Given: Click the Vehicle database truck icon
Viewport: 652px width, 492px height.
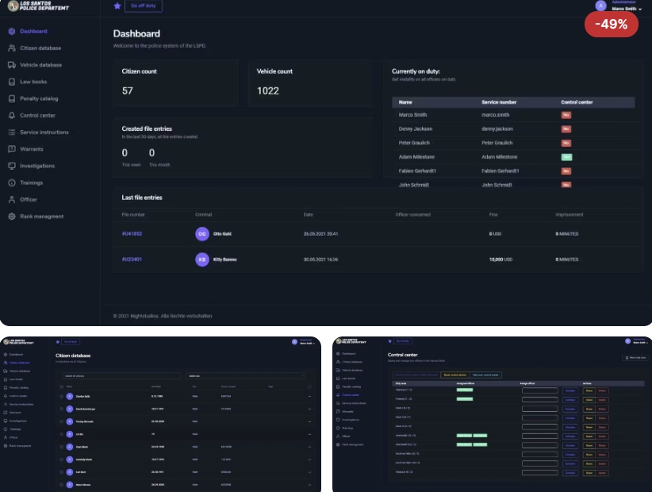Looking at the screenshot, I should (12, 65).
